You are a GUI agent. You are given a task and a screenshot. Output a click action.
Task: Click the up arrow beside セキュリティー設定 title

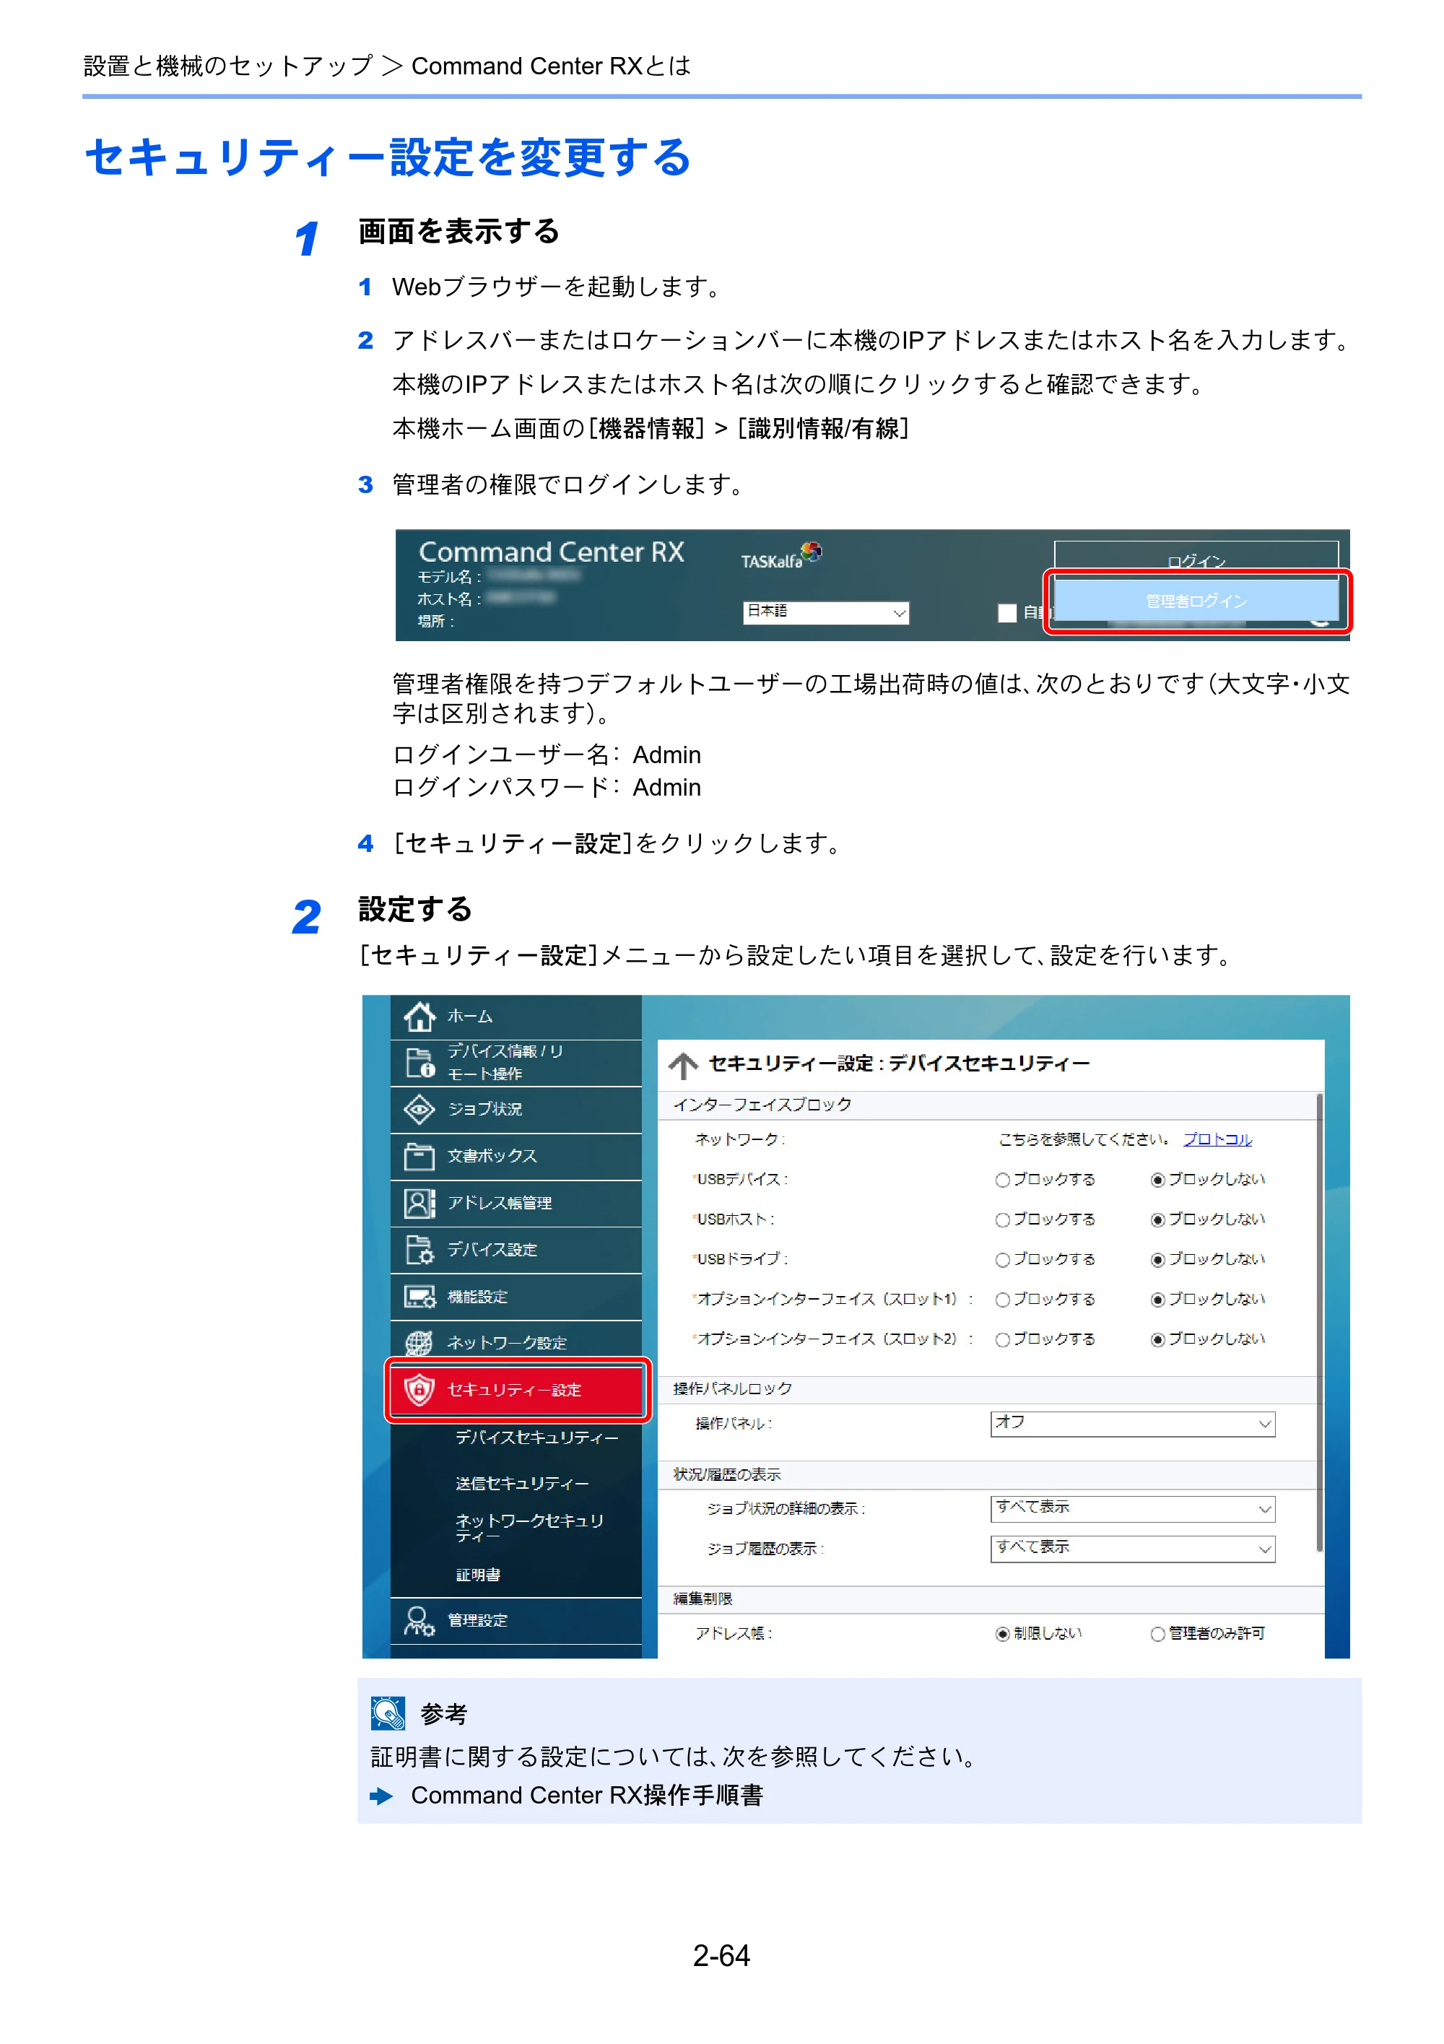pyautogui.click(x=683, y=1065)
